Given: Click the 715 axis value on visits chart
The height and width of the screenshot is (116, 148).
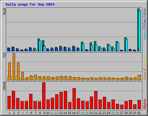Looking at the screenshot, I should [4, 55].
